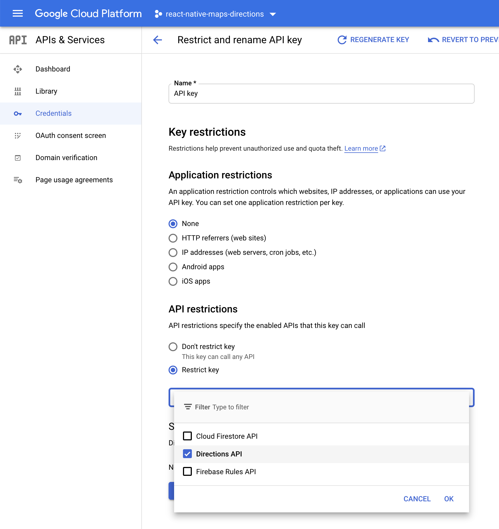This screenshot has width=499, height=529.
Task: Click the APIs & Services logo icon
Action: click(17, 40)
